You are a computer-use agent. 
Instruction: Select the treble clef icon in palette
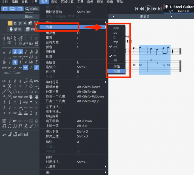pos(5,38)
